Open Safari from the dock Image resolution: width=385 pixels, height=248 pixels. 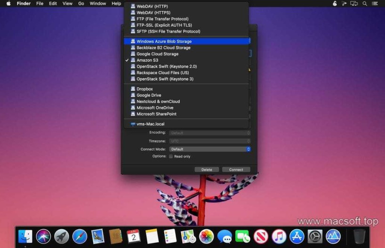point(80,236)
